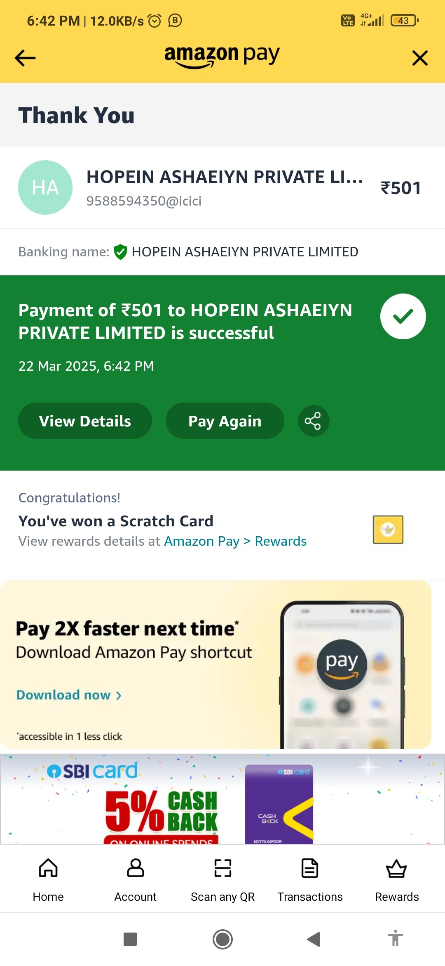Screen dimensions: 445x966
Task: Click the View Details button
Action: tap(85, 421)
